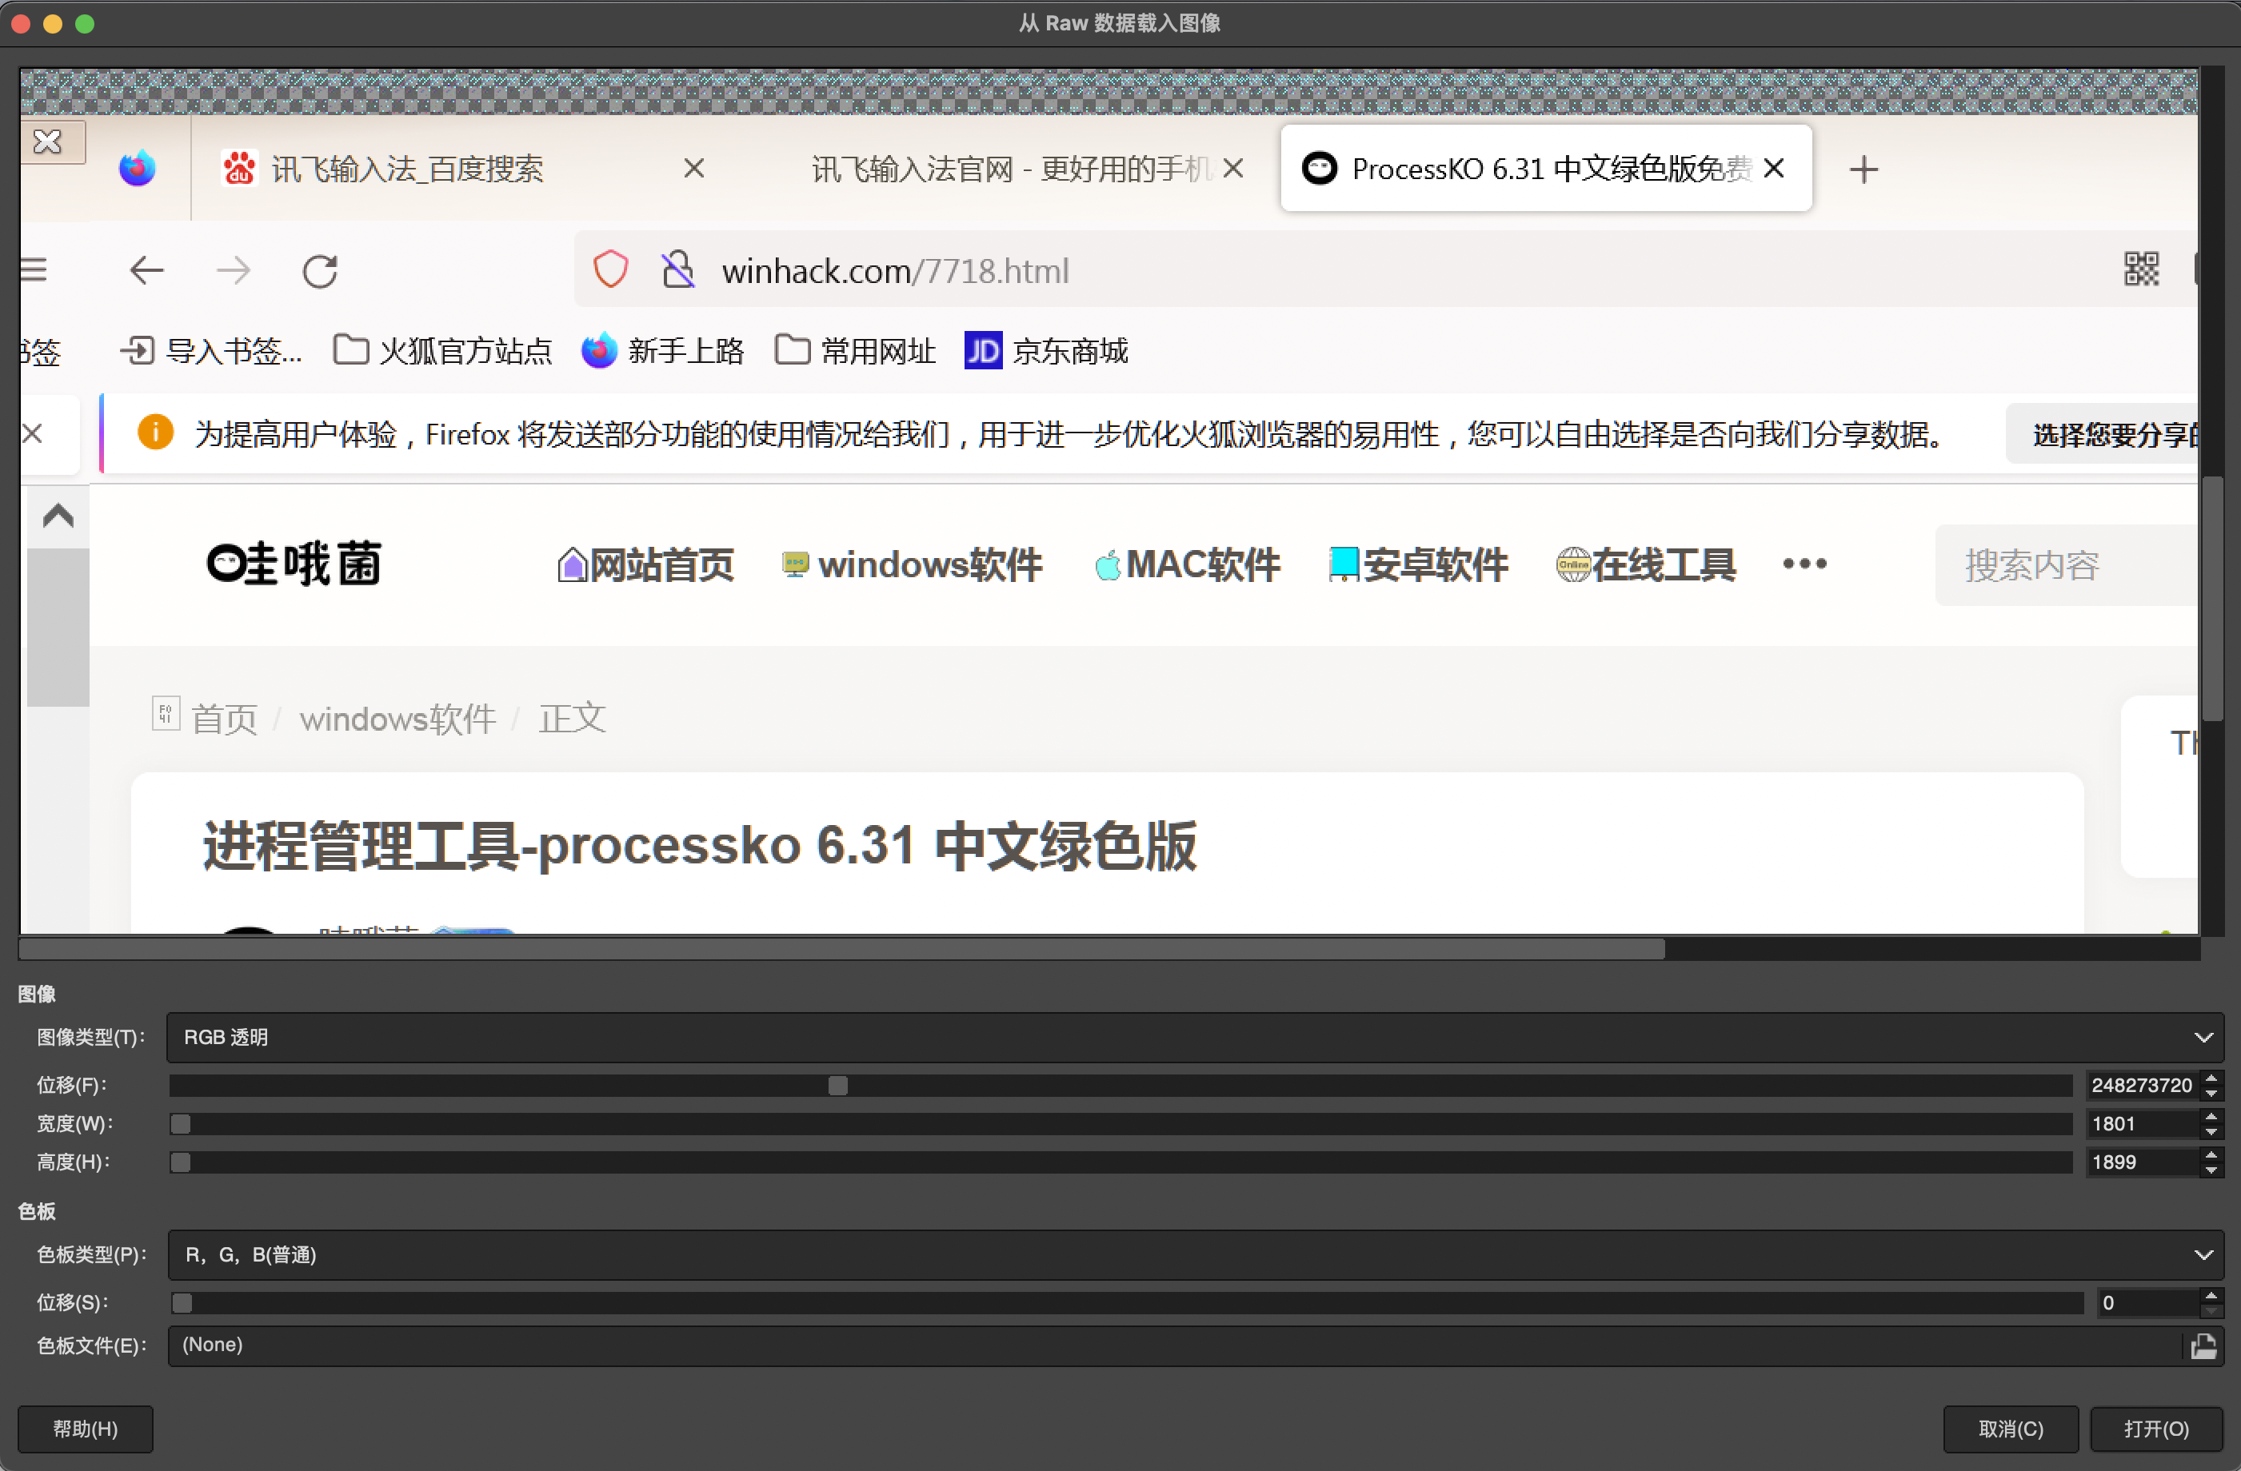Open the 色板类型 R, G, B(普通) dropdown

(x=1195, y=1254)
